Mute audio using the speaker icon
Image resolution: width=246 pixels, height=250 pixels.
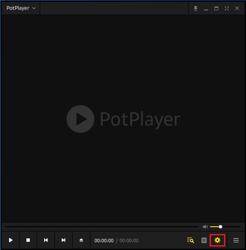click(205, 227)
